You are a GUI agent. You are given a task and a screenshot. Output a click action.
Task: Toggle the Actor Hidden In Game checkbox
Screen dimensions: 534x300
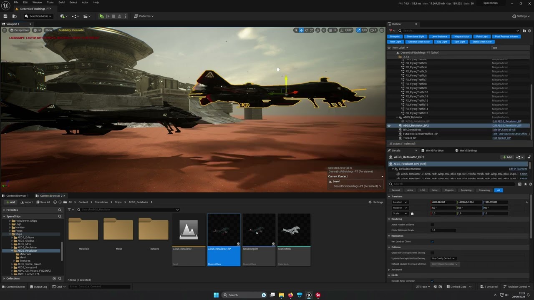432,225
